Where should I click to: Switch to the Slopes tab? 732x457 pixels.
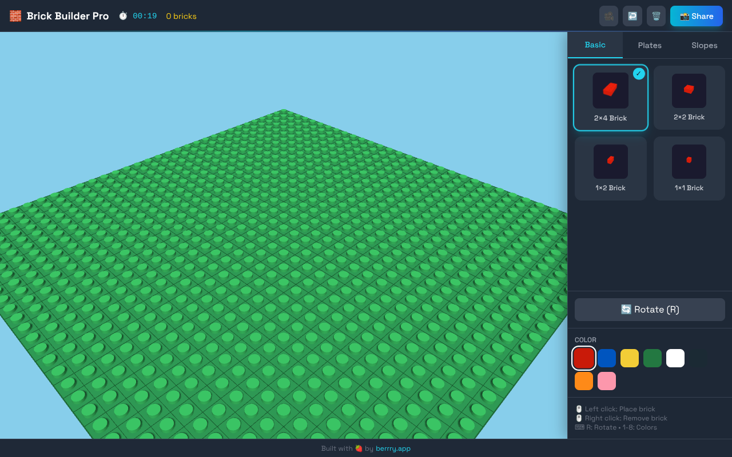coord(704,45)
